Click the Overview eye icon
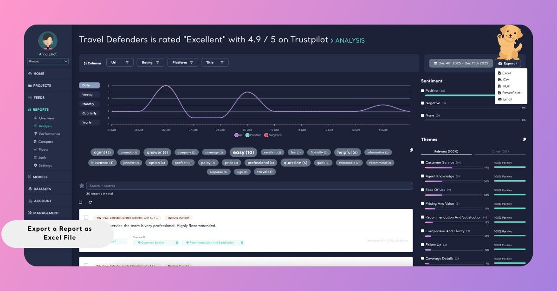The width and height of the screenshot is (557, 291). point(36,118)
